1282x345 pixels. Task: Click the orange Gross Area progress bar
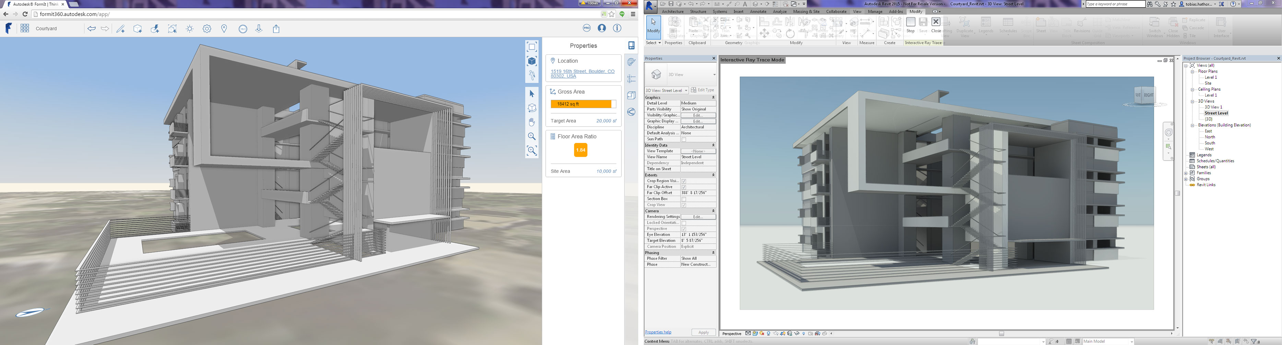click(581, 104)
